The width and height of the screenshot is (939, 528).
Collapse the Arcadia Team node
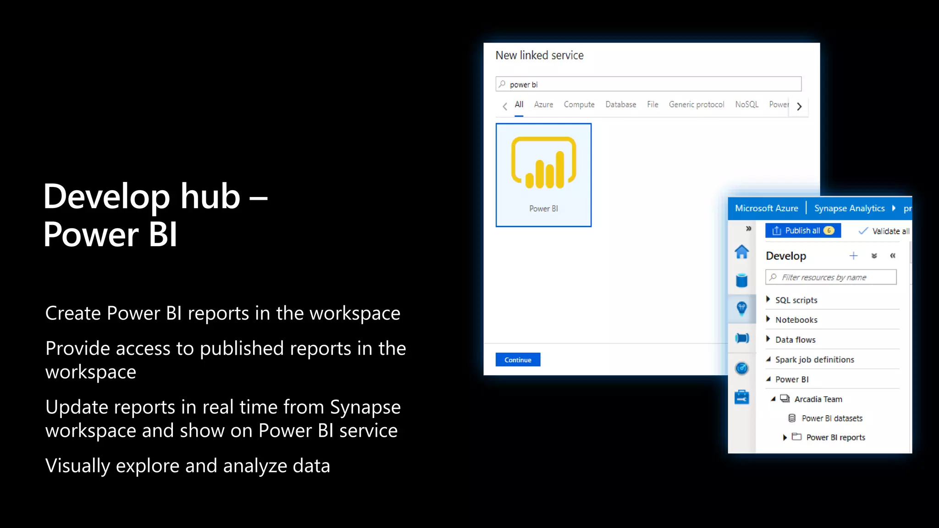tap(773, 399)
